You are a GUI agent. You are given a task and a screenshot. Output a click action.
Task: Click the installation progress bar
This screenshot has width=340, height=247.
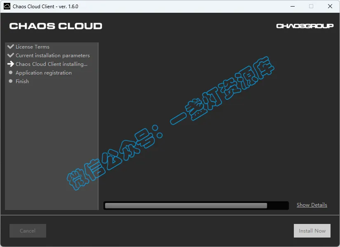(196, 205)
